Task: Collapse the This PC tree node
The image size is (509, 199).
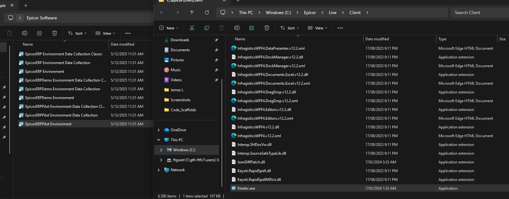Action: coord(159,140)
